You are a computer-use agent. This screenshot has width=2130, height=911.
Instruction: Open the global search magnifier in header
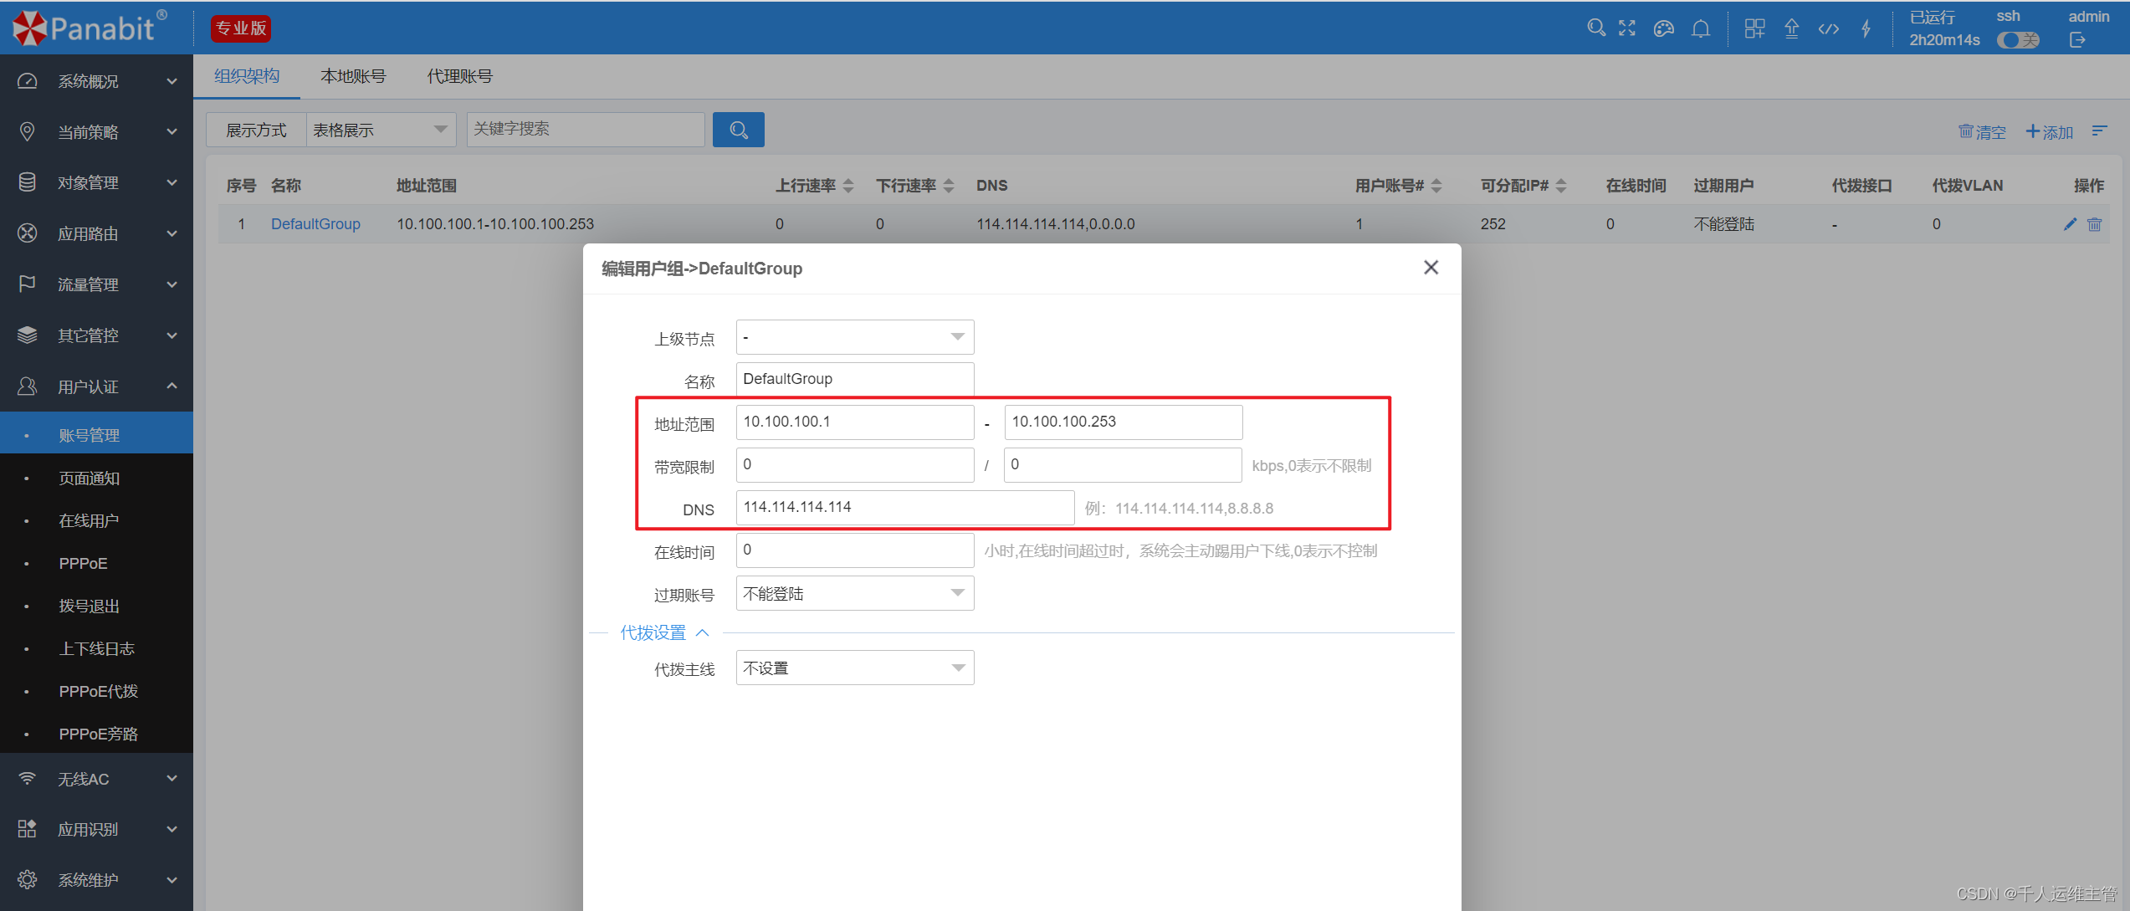[1595, 28]
